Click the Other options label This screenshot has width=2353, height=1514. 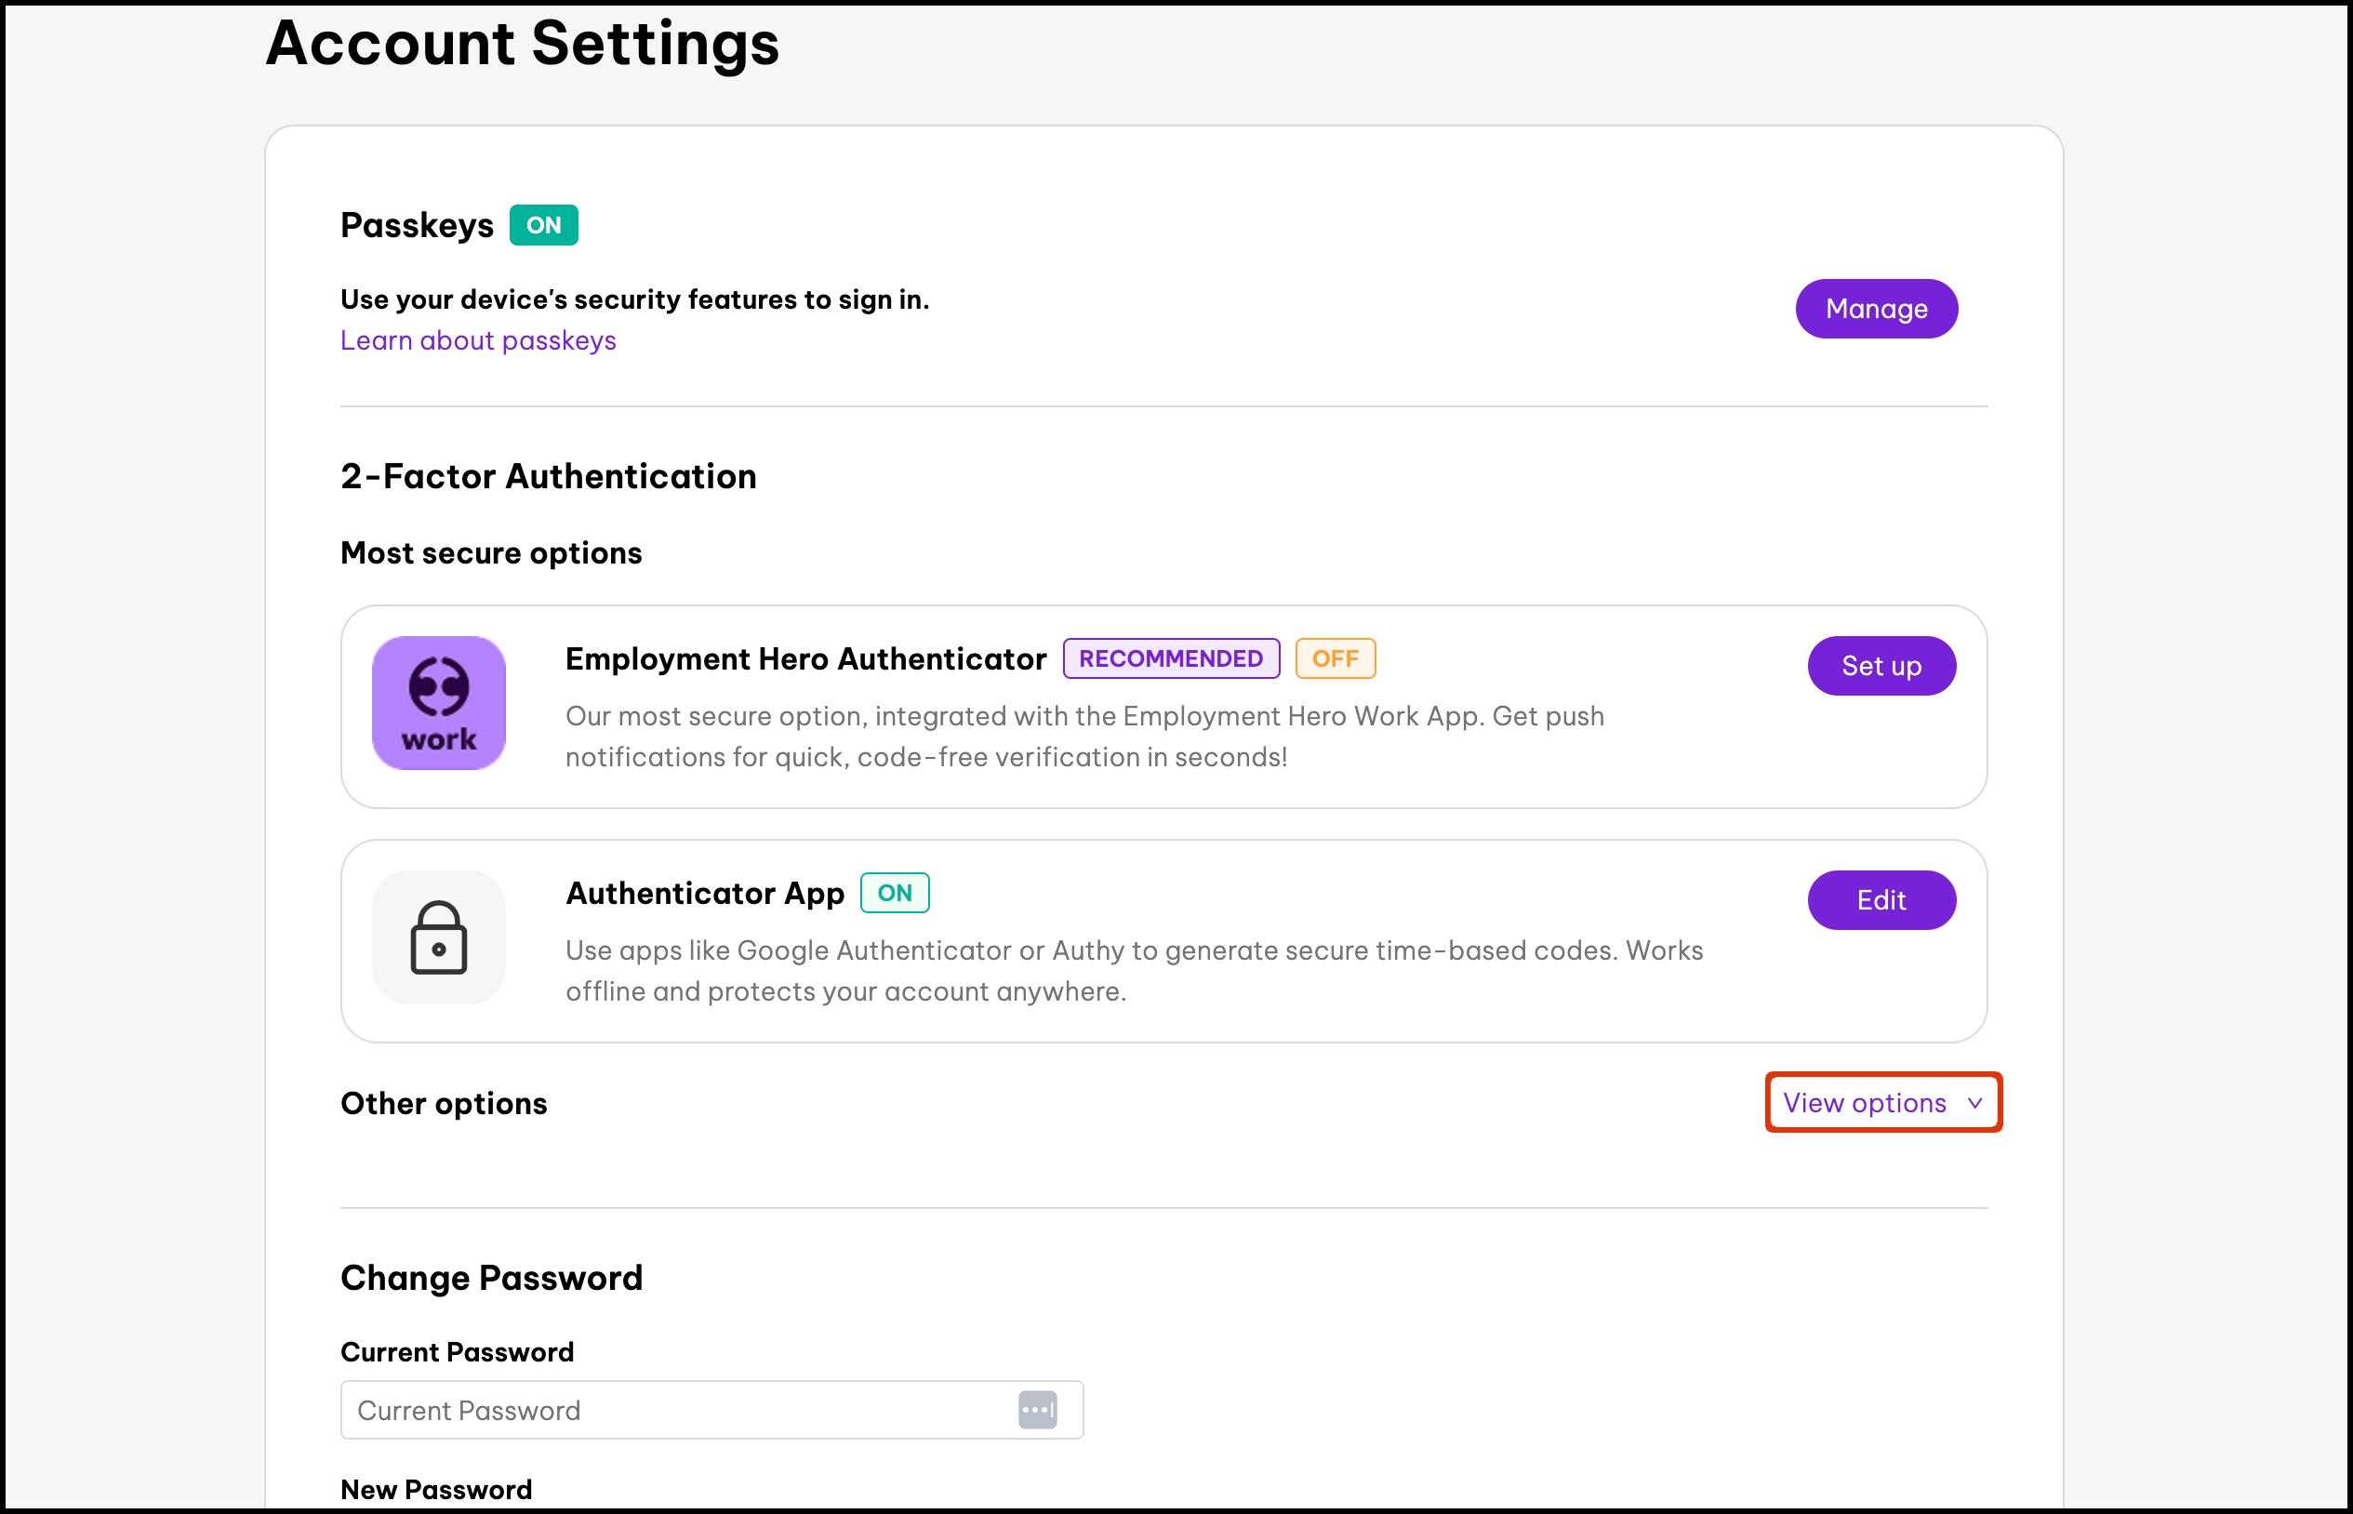[x=444, y=1103]
